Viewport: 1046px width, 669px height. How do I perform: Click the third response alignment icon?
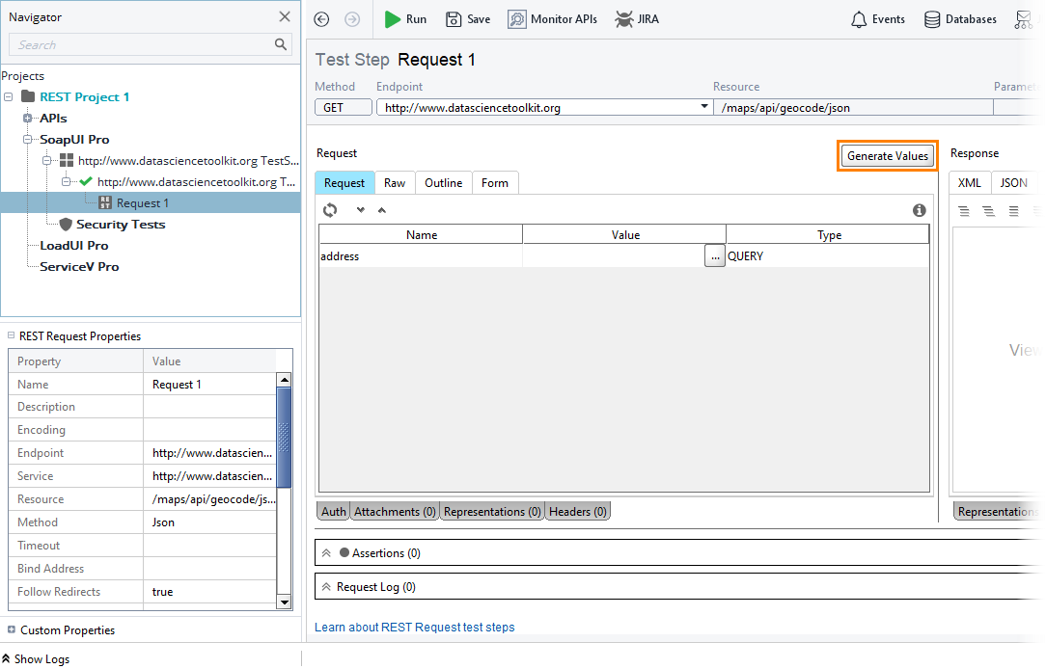point(1013,211)
